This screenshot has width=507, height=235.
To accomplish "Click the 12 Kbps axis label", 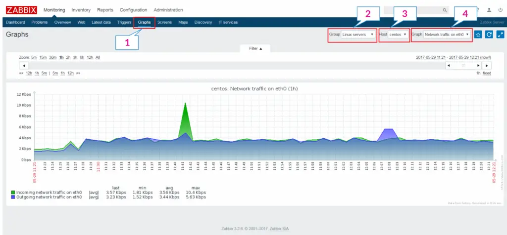I will [x=23, y=94].
